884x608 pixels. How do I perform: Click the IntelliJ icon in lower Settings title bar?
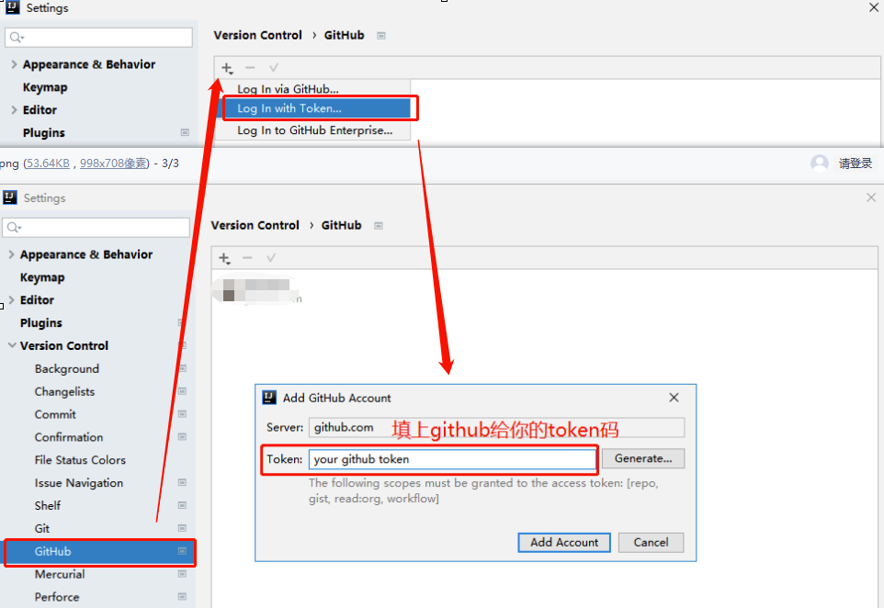[9, 197]
